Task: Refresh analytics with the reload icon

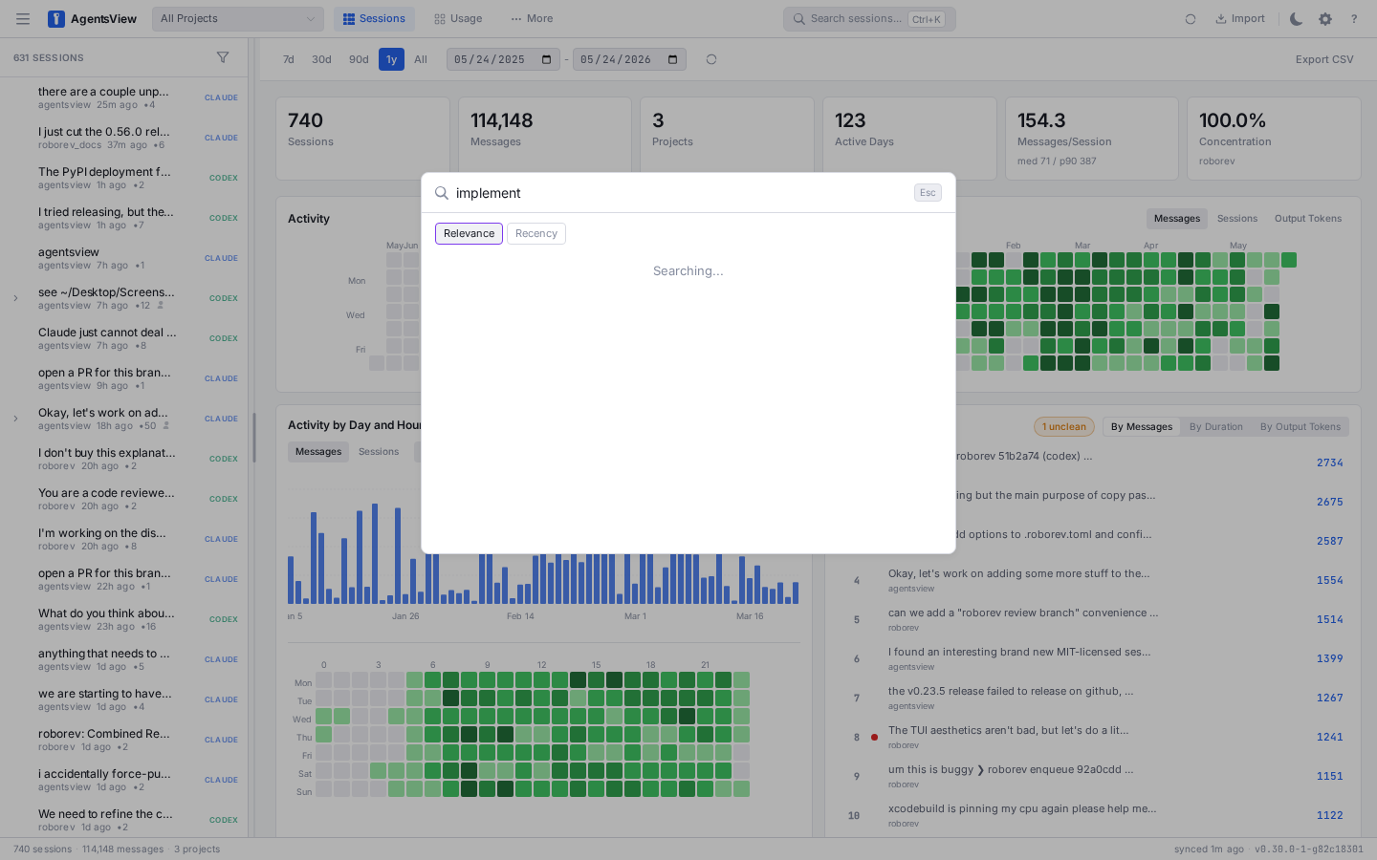Action: point(711,59)
